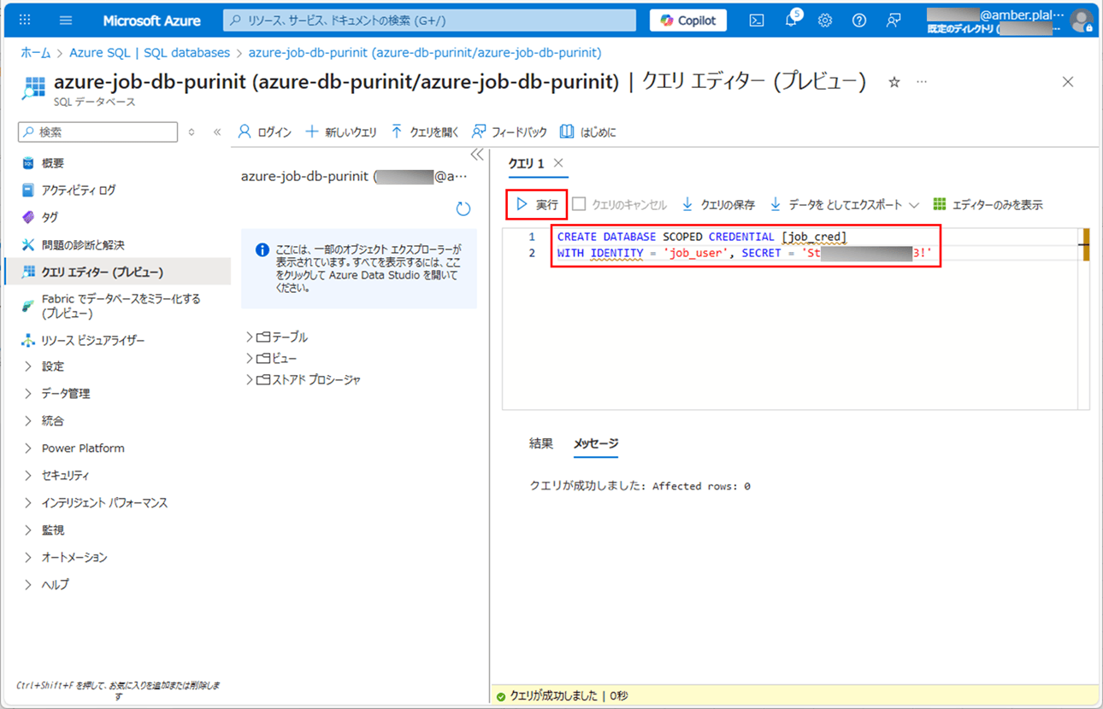Expand the ストアド プロシージャ folder
The width and height of the screenshot is (1103, 709).
250,379
